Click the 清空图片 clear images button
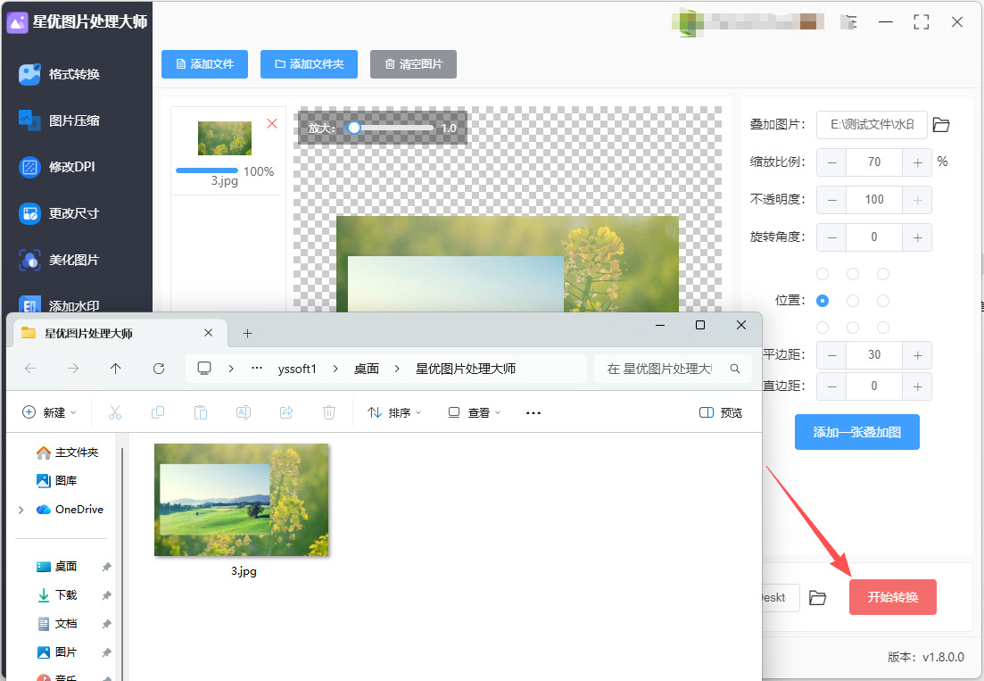984x681 pixels. 413,64
